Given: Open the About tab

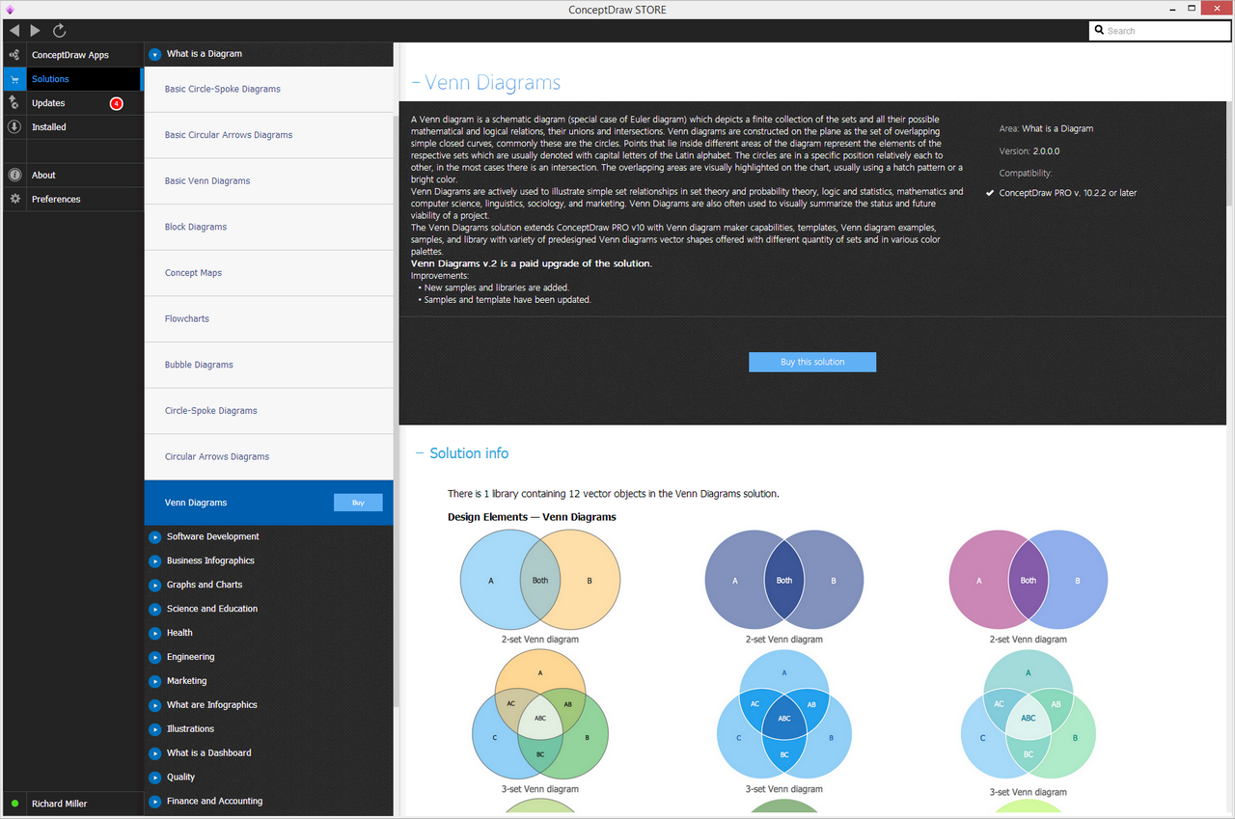Looking at the screenshot, I should (72, 176).
